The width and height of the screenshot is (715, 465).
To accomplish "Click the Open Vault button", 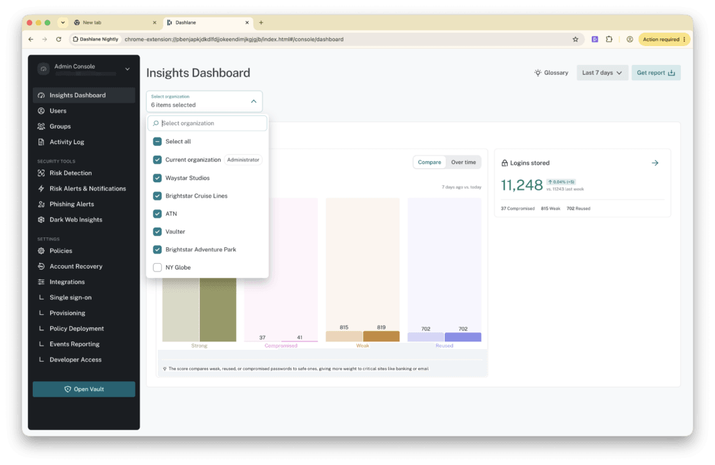I will tap(84, 389).
